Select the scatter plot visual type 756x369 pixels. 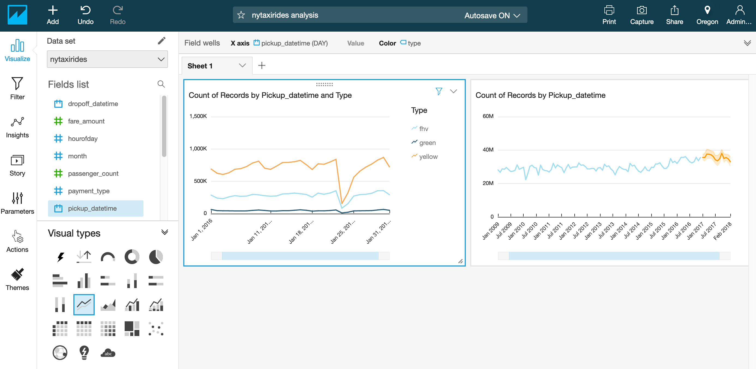156,328
